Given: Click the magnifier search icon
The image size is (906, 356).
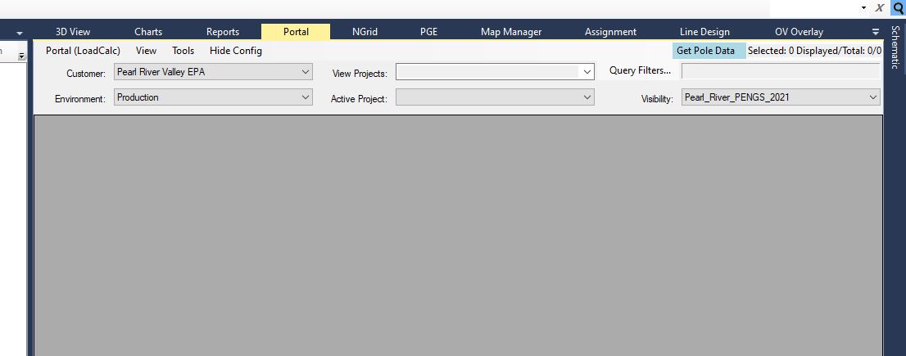Looking at the screenshot, I should tap(897, 7).
